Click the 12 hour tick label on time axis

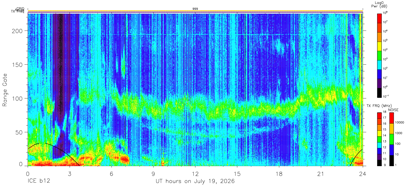pyautogui.click(x=195, y=173)
